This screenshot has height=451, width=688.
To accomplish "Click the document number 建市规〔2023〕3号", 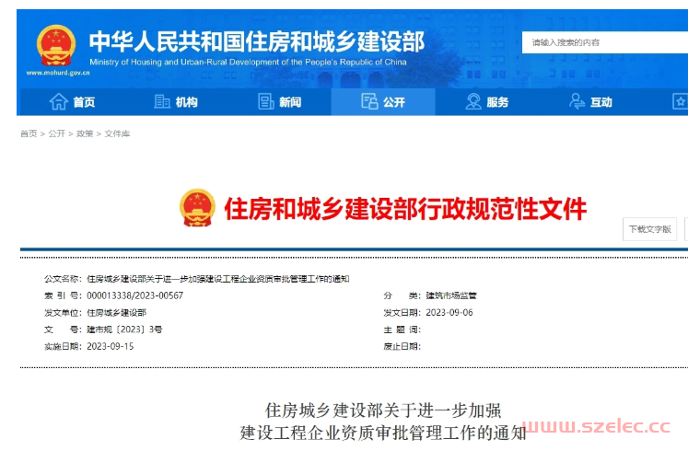I will click(x=124, y=330).
